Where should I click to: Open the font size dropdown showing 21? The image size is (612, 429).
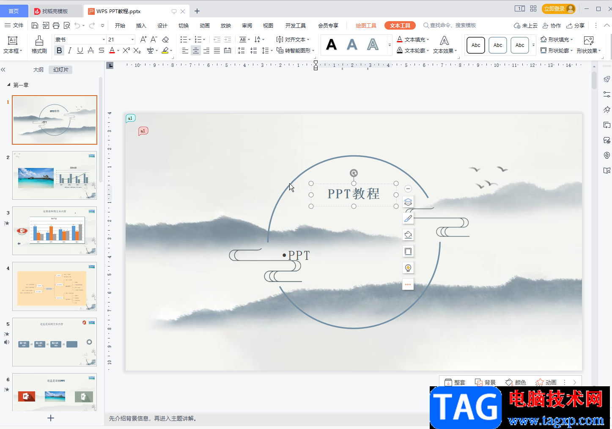132,39
